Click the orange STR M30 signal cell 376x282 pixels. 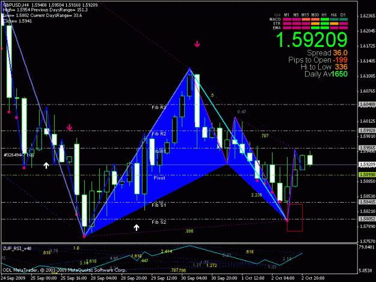315,23
